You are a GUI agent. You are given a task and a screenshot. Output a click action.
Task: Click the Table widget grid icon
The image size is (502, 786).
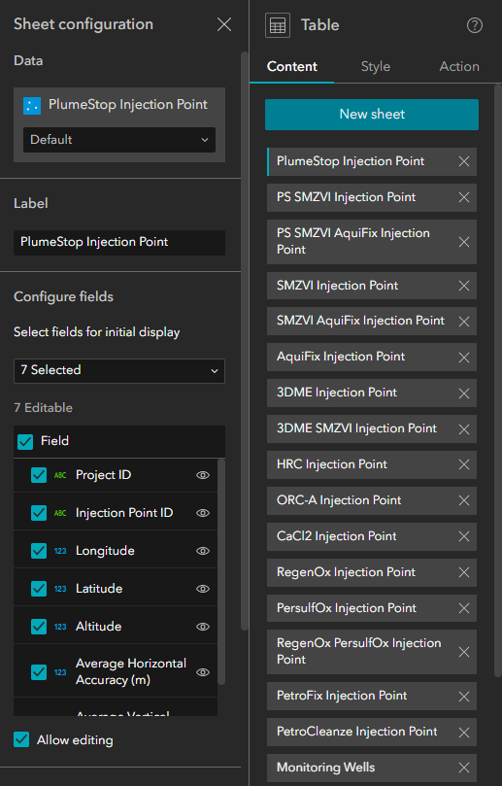pos(278,25)
